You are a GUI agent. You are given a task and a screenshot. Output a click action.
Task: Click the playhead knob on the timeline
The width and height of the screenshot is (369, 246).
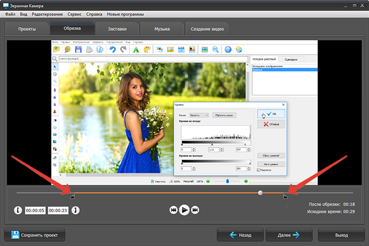click(x=261, y=192)
